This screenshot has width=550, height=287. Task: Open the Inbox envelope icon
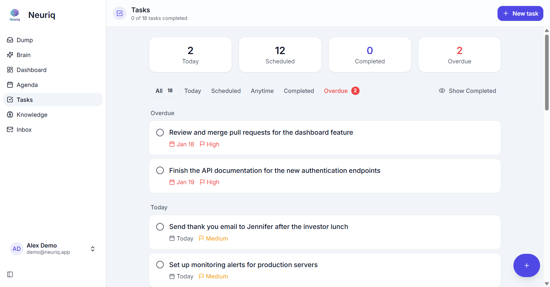(10, 129)
